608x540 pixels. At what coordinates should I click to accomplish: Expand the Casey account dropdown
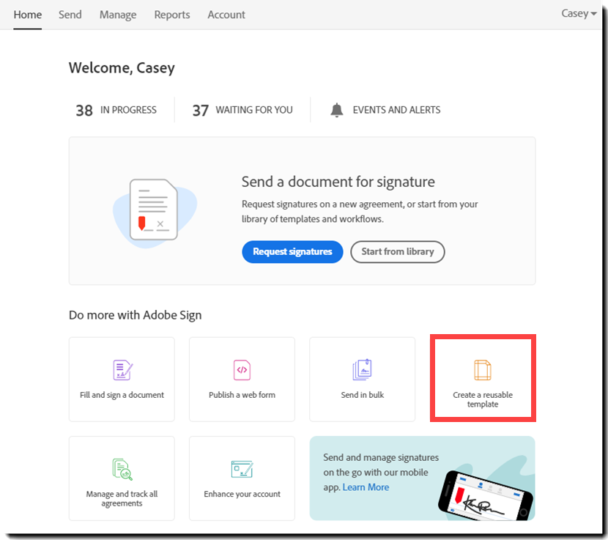tap(578, 13)
